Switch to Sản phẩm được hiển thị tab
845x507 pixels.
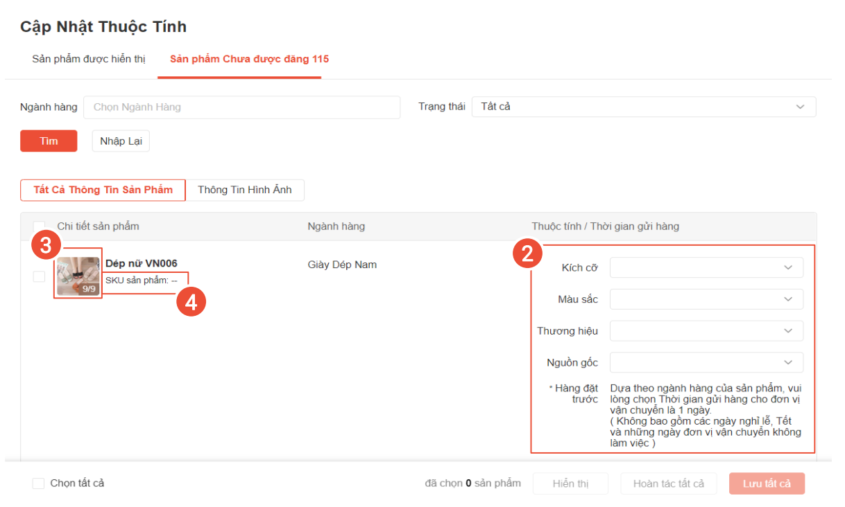[x=89, y=59]
